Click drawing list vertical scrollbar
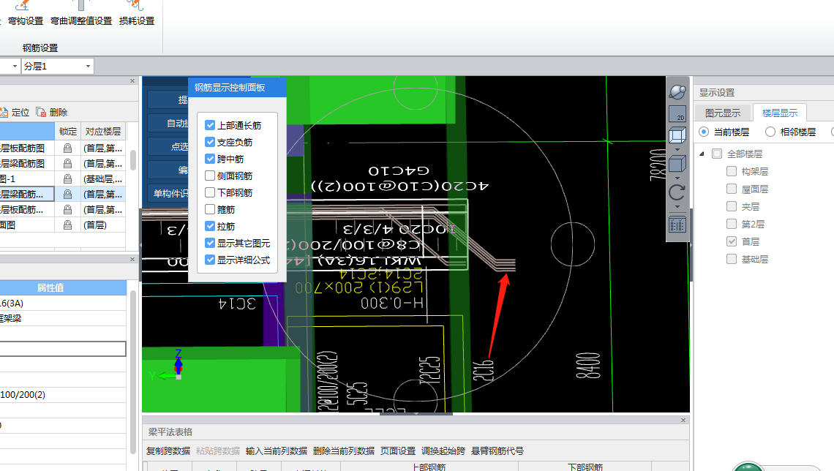This screenshot has height=471, width=834. pos(133,159)
